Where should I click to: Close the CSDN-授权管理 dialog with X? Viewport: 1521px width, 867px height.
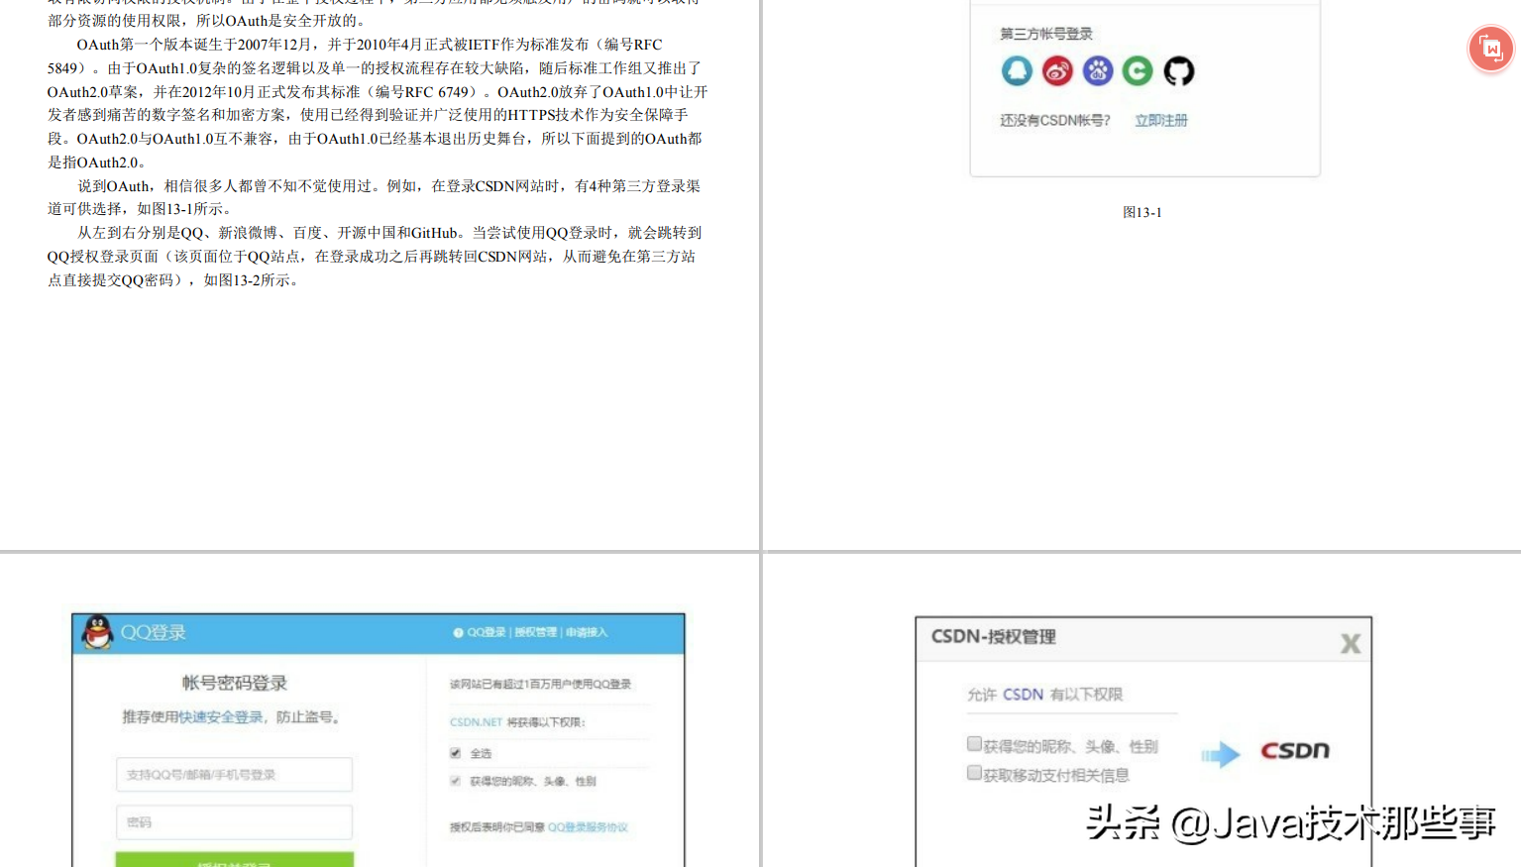1350,644
